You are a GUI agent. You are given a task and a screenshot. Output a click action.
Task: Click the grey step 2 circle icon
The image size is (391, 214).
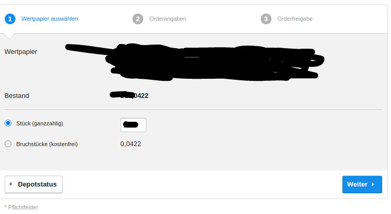[138, 19]
